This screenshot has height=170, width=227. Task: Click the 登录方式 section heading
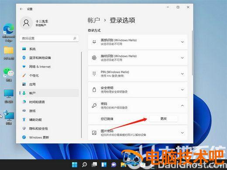click(94, 31)
